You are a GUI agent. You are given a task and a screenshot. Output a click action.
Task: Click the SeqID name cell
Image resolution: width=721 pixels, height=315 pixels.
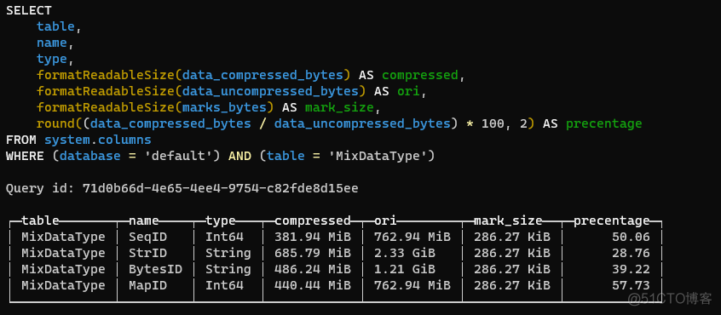(x=147, y=237)
